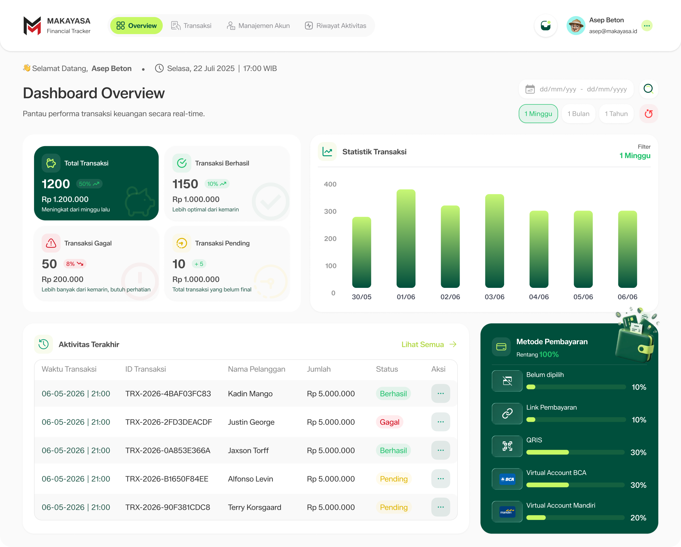This screenshot has width=681, height=547.
Task: Click the QRIS scan icon
Action: (507, 446)
